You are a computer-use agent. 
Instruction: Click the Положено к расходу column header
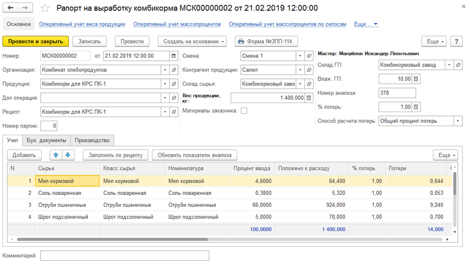(x=312, y=168)
